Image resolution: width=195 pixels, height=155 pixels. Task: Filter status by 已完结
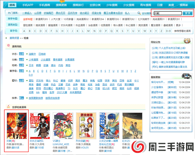pos(42,54)
